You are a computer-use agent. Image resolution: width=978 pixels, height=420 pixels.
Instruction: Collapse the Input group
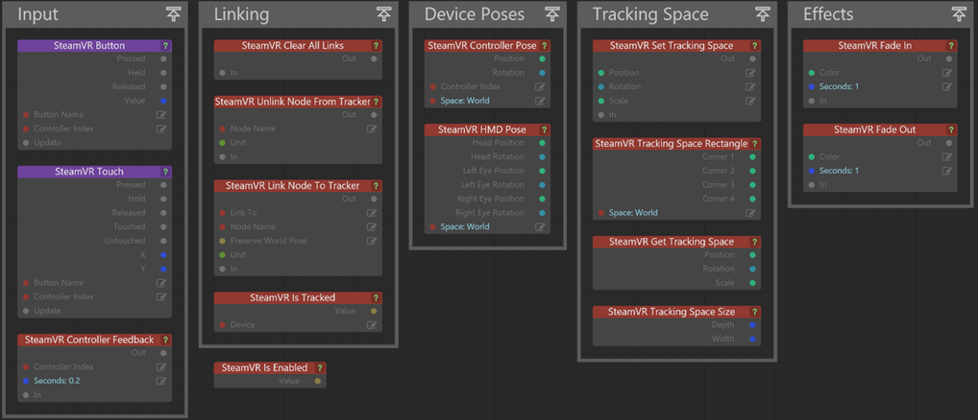click(x=173, y=13)
